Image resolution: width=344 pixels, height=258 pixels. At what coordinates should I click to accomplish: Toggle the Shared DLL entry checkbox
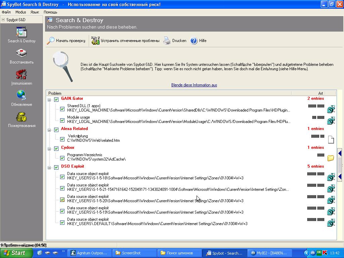click(x=62, y=109)
